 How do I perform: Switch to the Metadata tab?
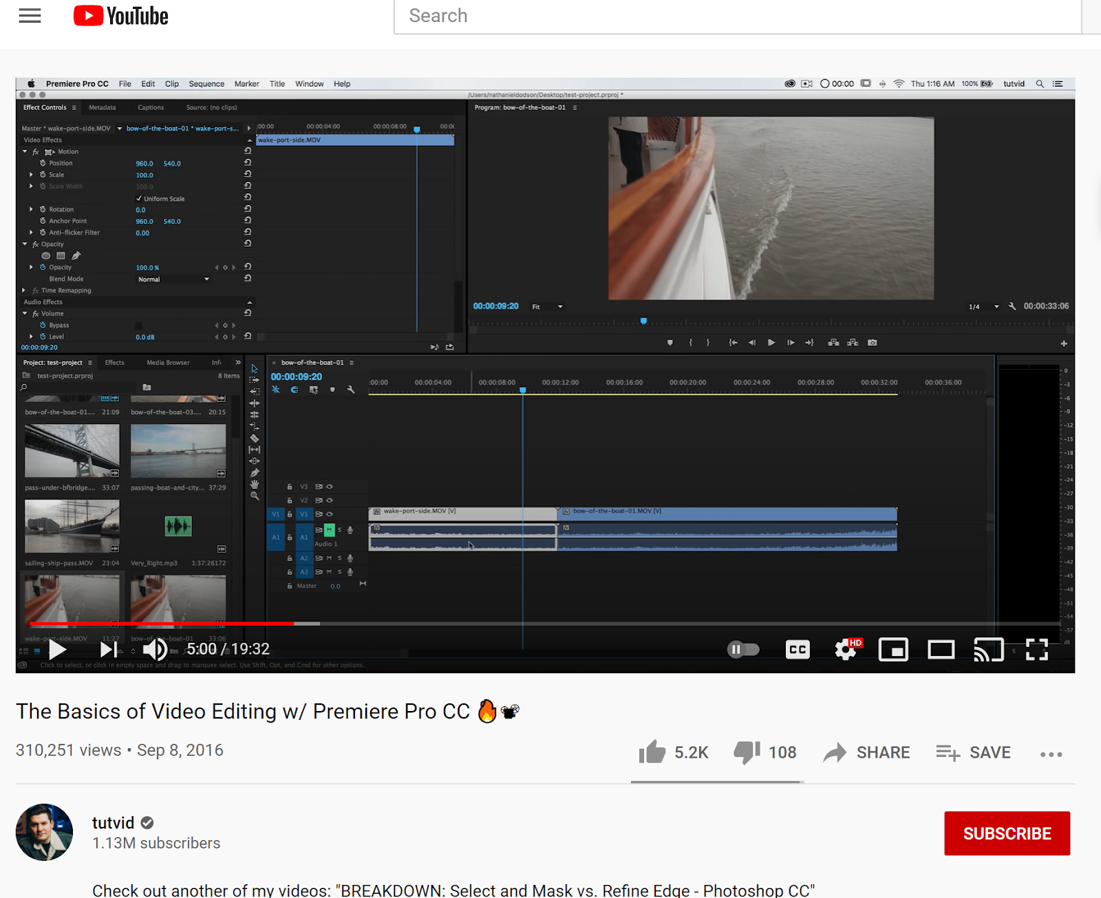pos(103,107)
